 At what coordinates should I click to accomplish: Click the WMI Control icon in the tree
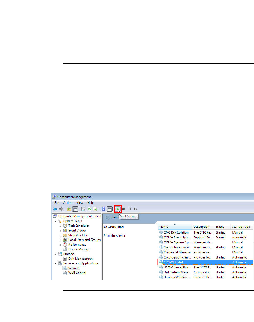(65, 273)
